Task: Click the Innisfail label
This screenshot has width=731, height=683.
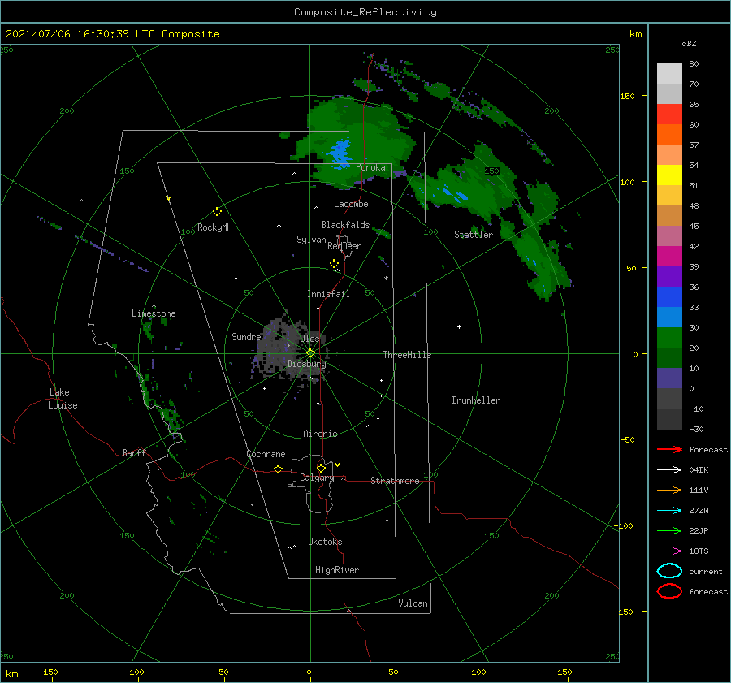Action: pyautogui.click(x=328, y=294)
